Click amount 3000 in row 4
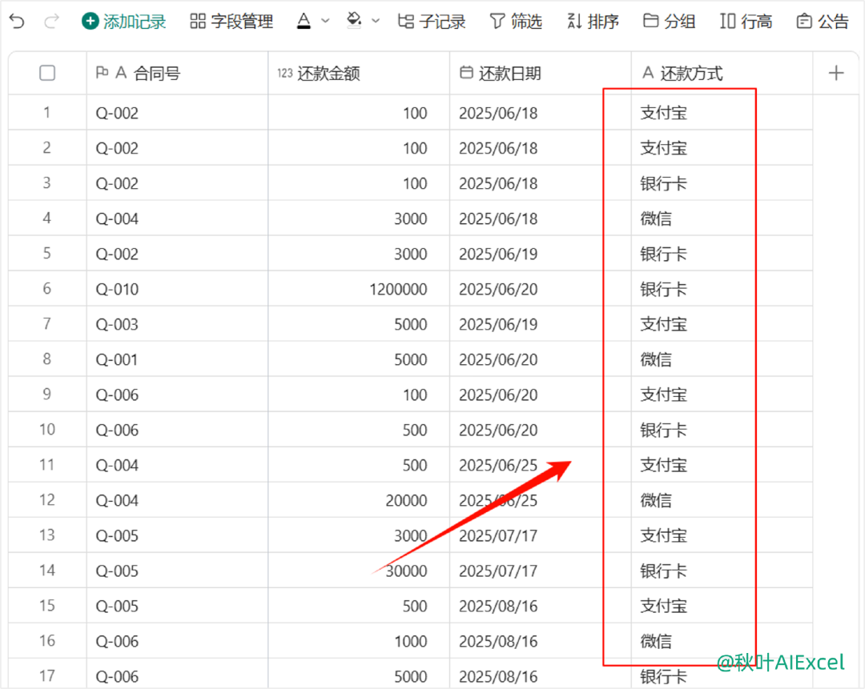865x689 pixels. (359, 218)
